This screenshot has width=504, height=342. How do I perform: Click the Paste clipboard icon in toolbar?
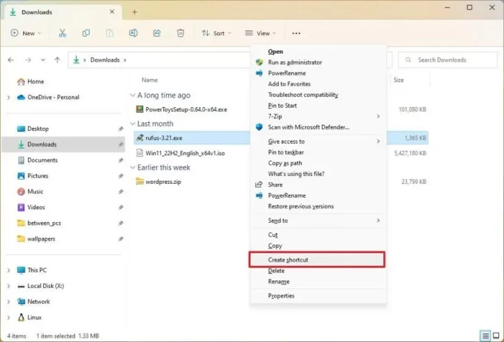pyautogui.click(x=110, y=33)
